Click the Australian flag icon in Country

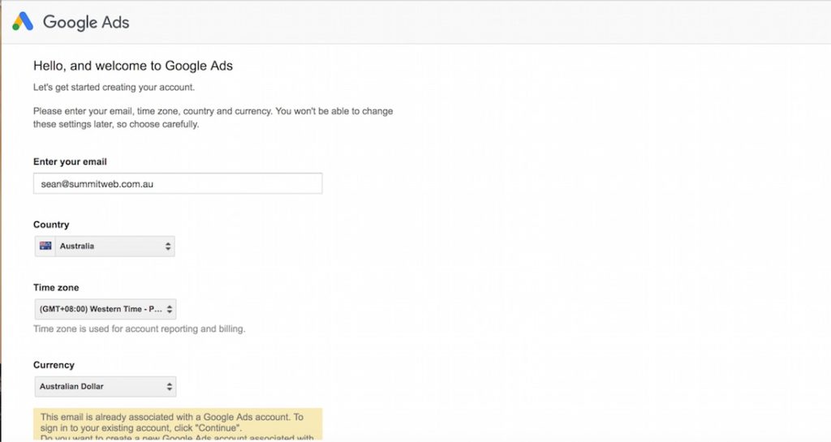click(x=45, y=246)
